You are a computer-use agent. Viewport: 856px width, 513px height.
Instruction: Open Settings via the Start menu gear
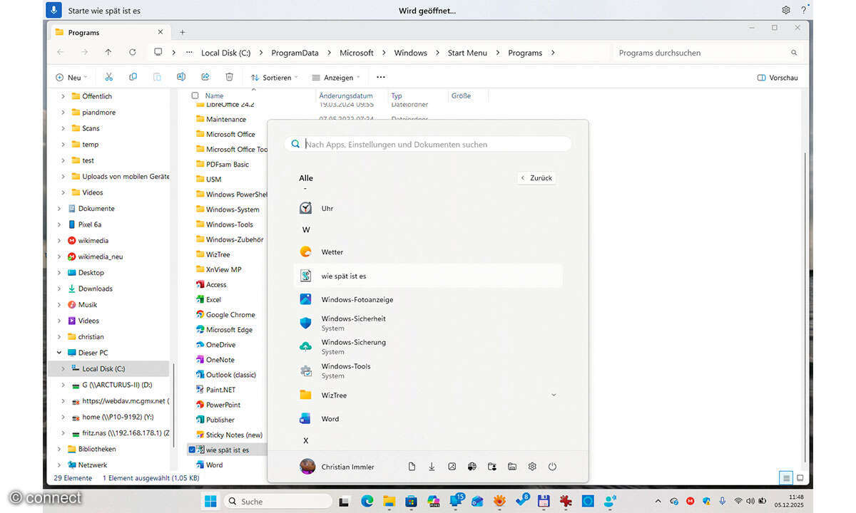click(x=532, y=466)
